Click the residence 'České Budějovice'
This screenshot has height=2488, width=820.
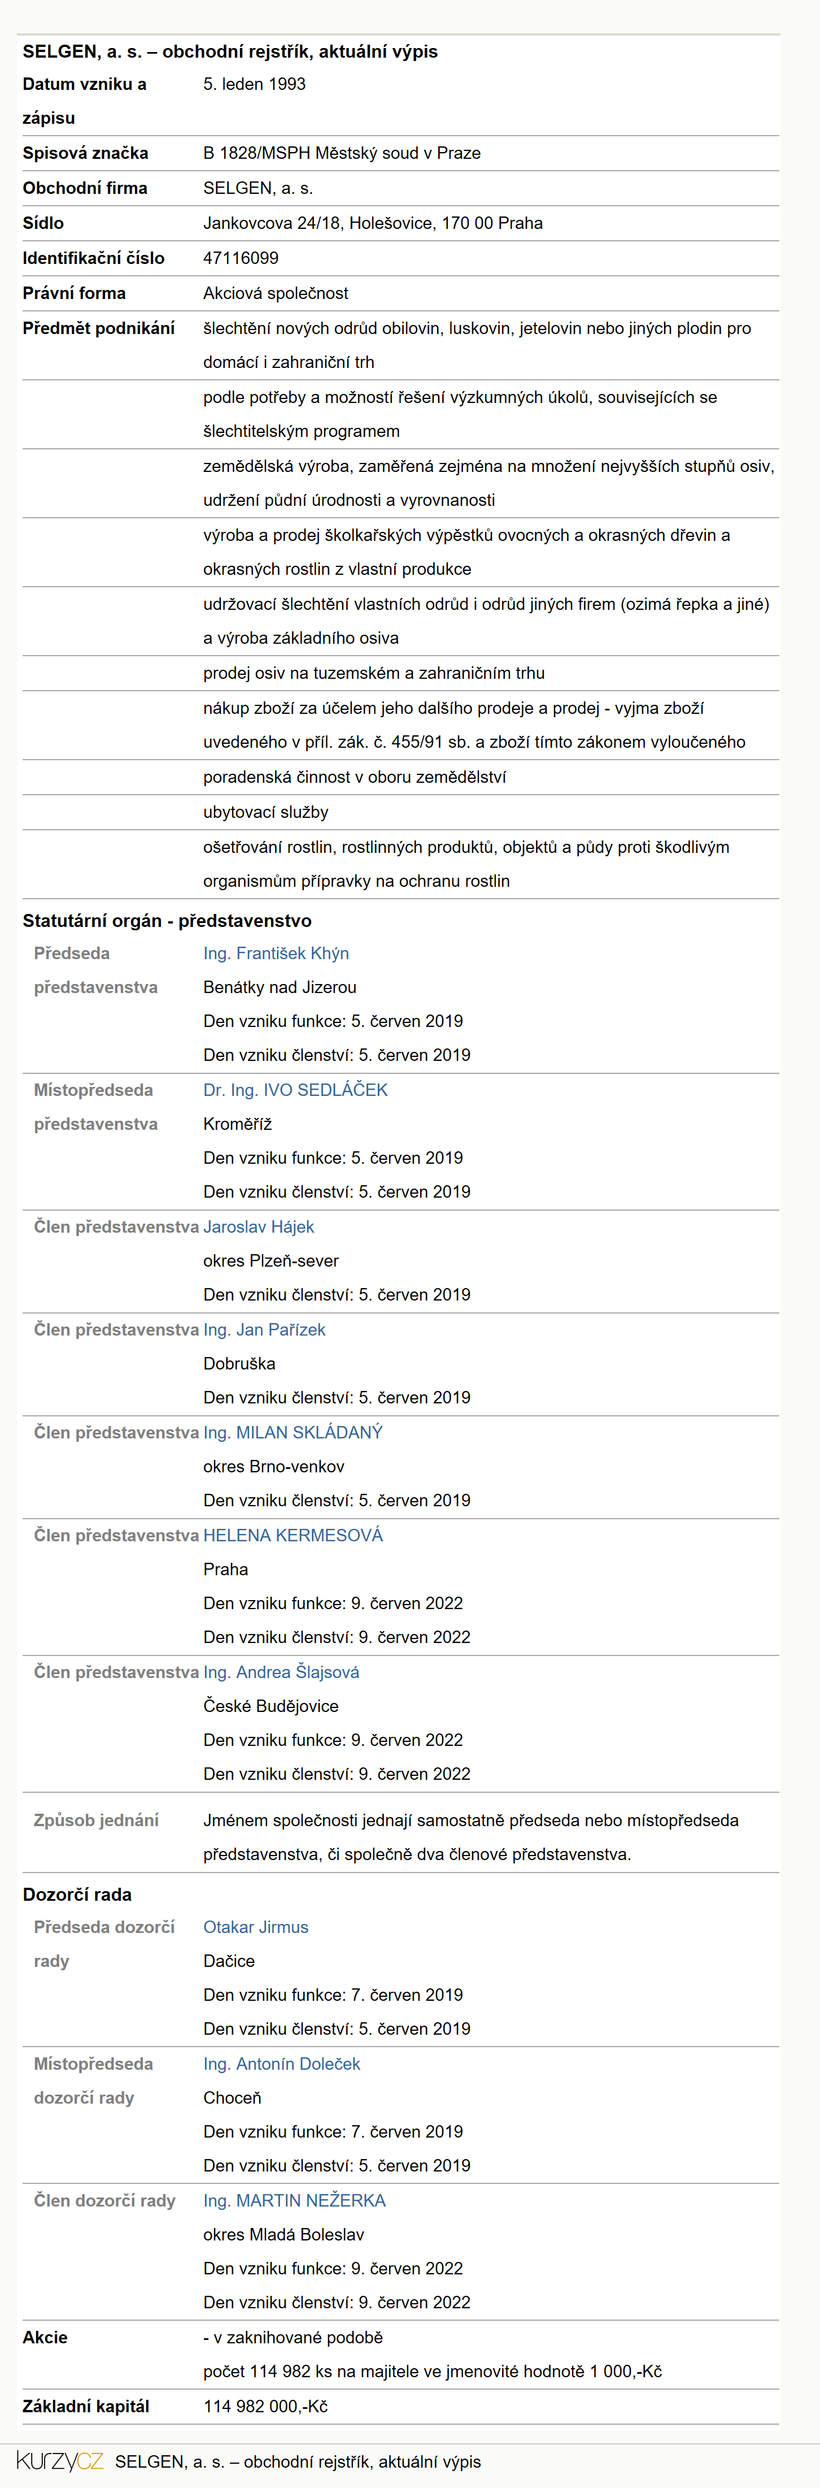(x=270, y=1707)
